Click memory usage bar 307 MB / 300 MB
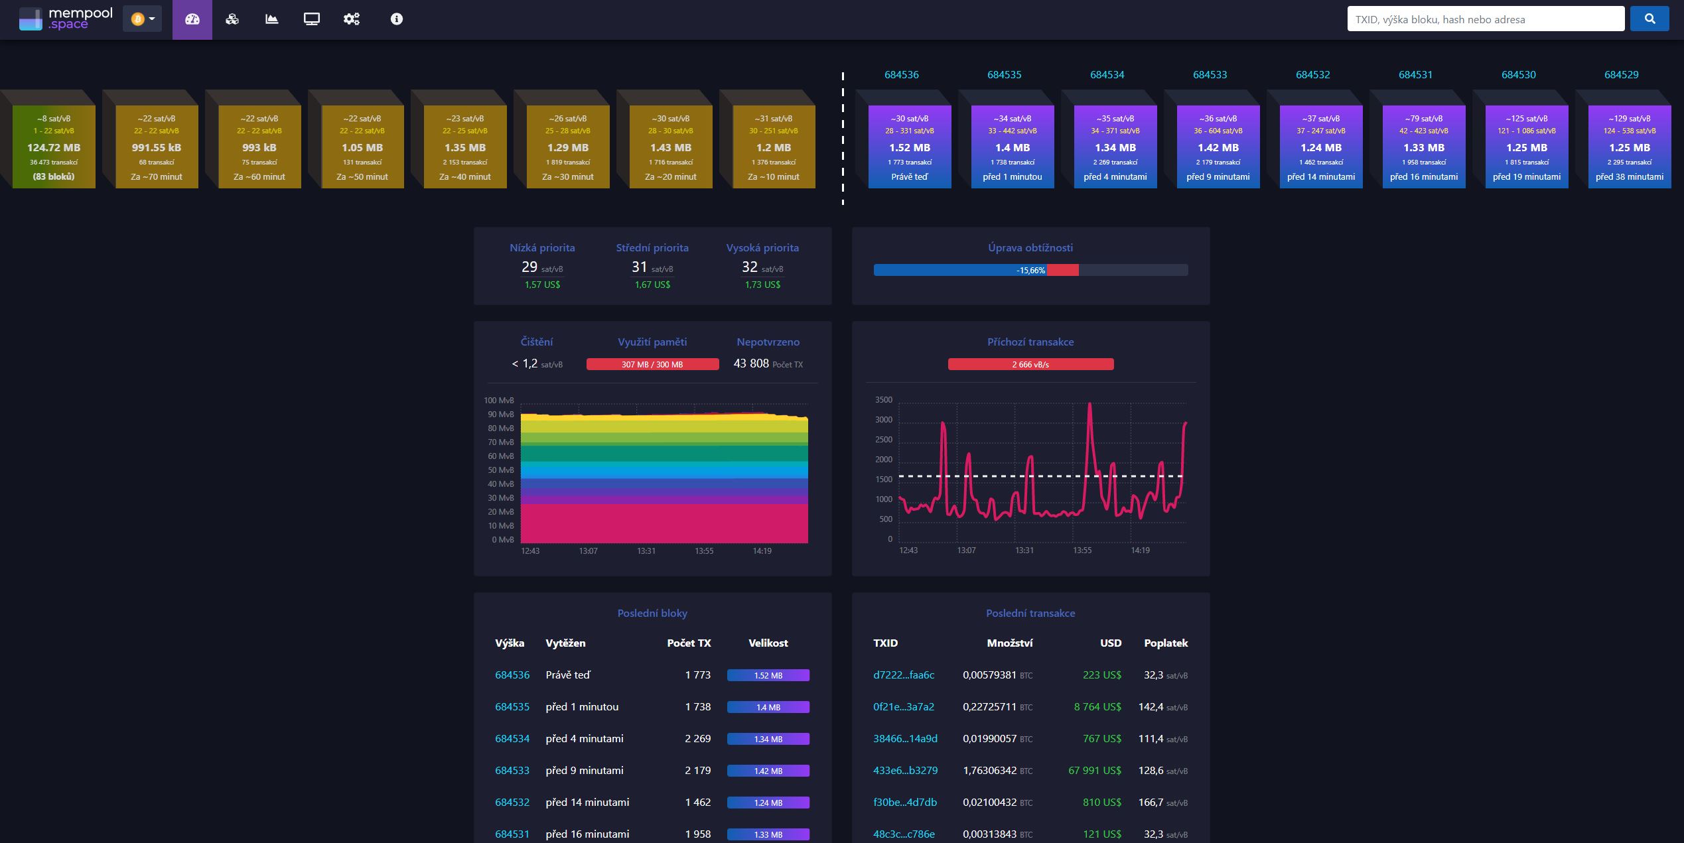The height and width of the screenshot is (843, 1684). click(652, 364)
